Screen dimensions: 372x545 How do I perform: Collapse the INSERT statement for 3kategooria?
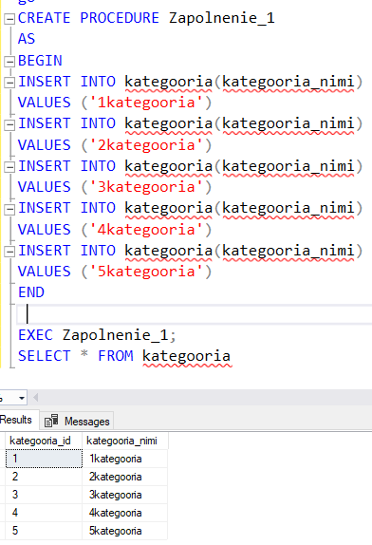click(x=9, y=167)
